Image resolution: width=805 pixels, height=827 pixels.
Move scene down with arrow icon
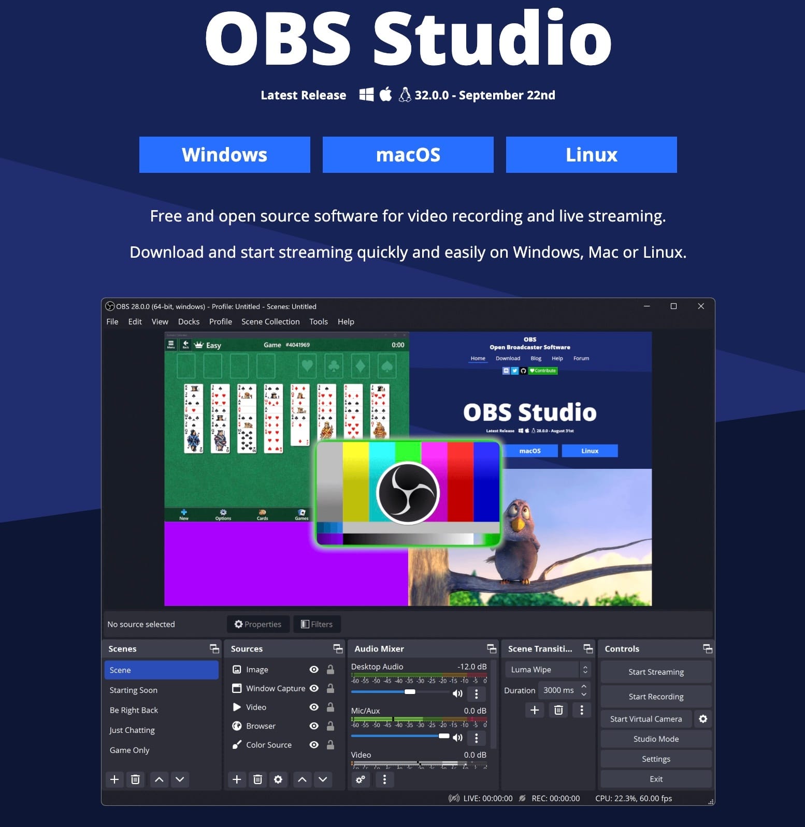[x=180, y=779]
